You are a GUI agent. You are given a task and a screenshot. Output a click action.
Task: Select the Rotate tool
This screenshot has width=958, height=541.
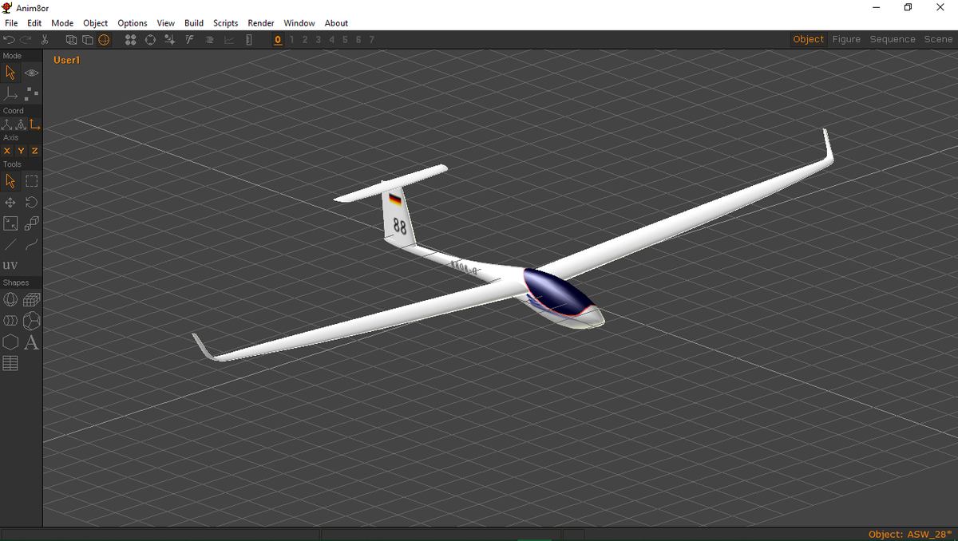tap(32, 203)
